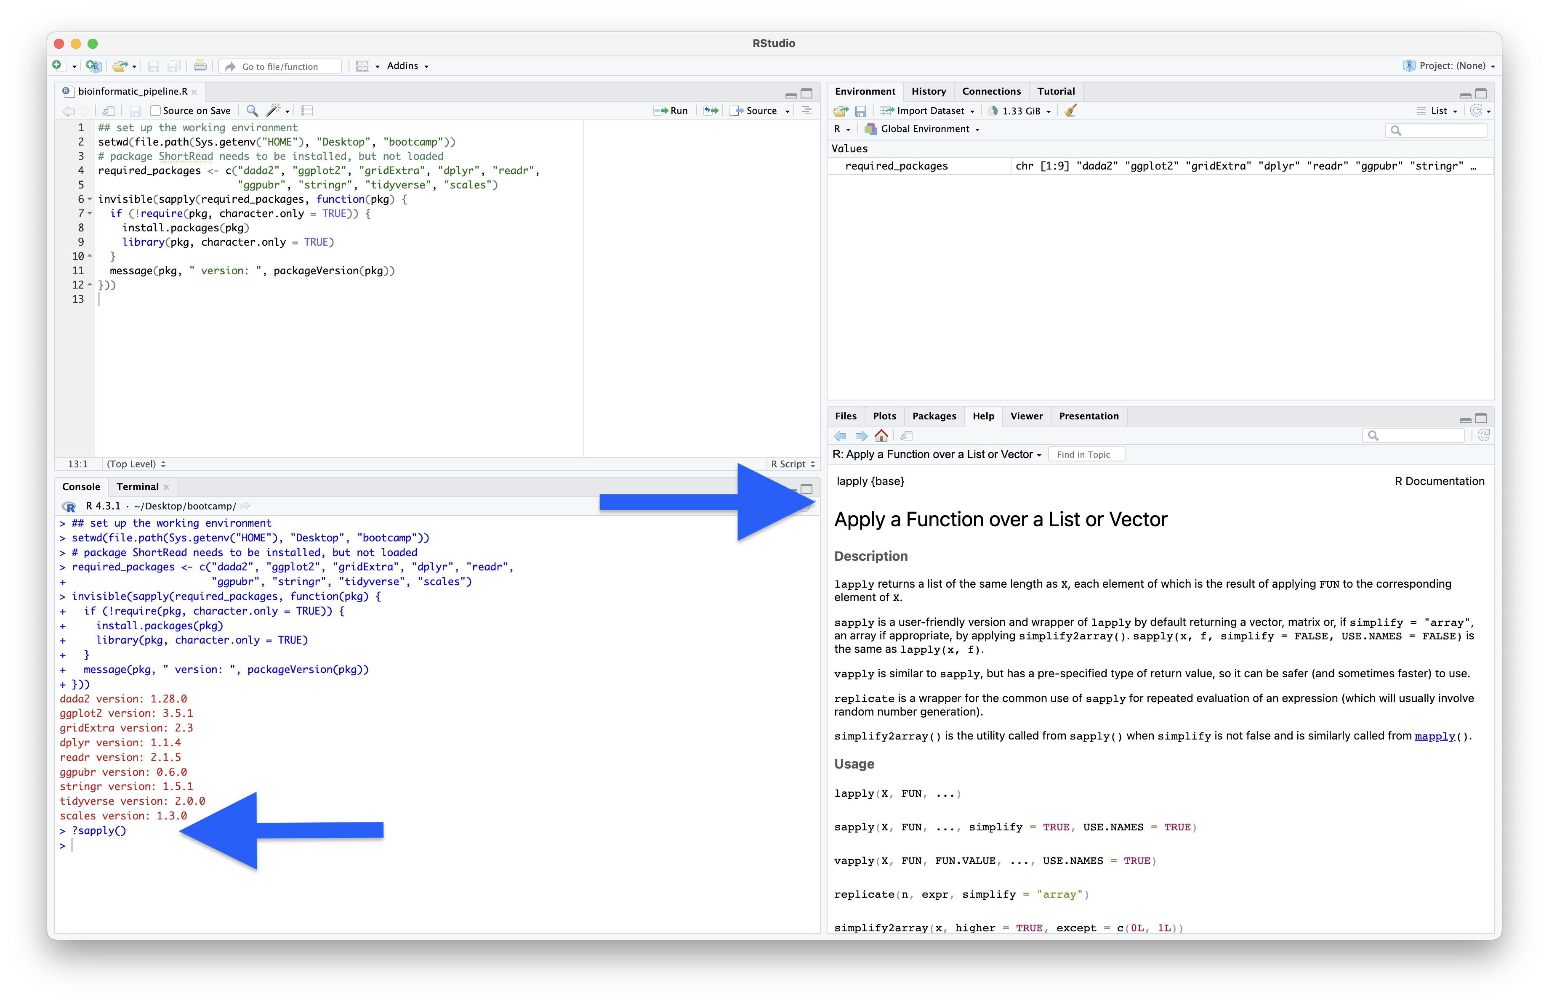Click the editor back navigation arrow
The image size is (1549, 1002).
[x=68, y=111]
